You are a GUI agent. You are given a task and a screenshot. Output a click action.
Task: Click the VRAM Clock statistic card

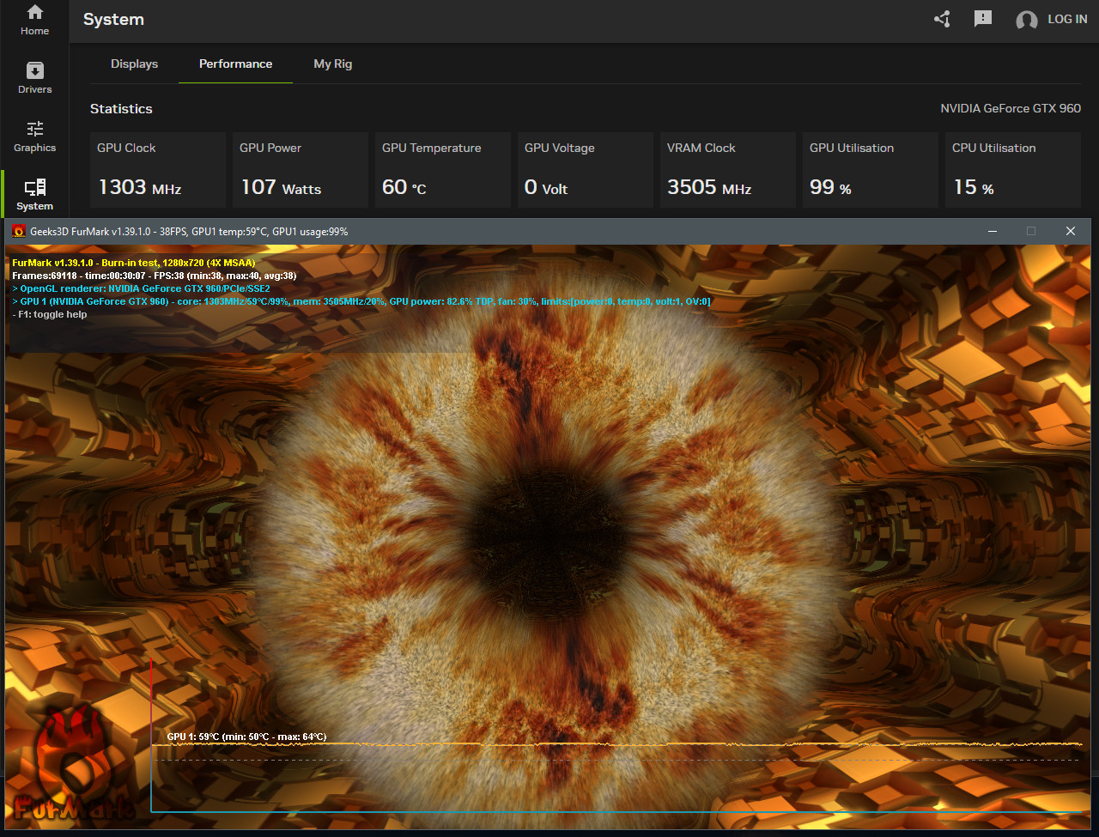pyautogui.click(x=728, y=170)
